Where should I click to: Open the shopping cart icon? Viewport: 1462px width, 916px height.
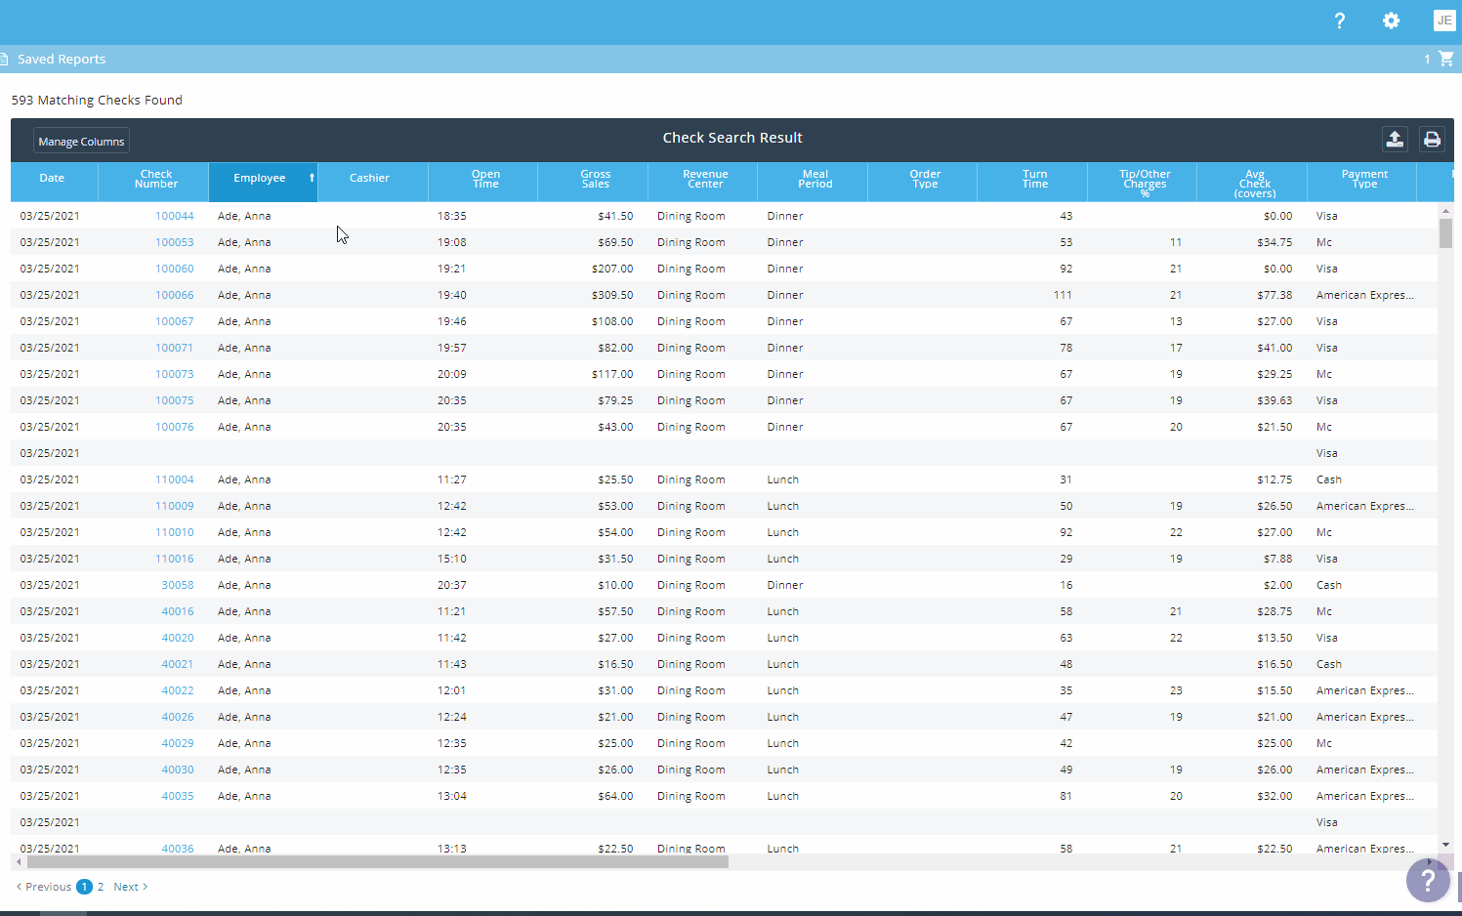pos(1446,59)
